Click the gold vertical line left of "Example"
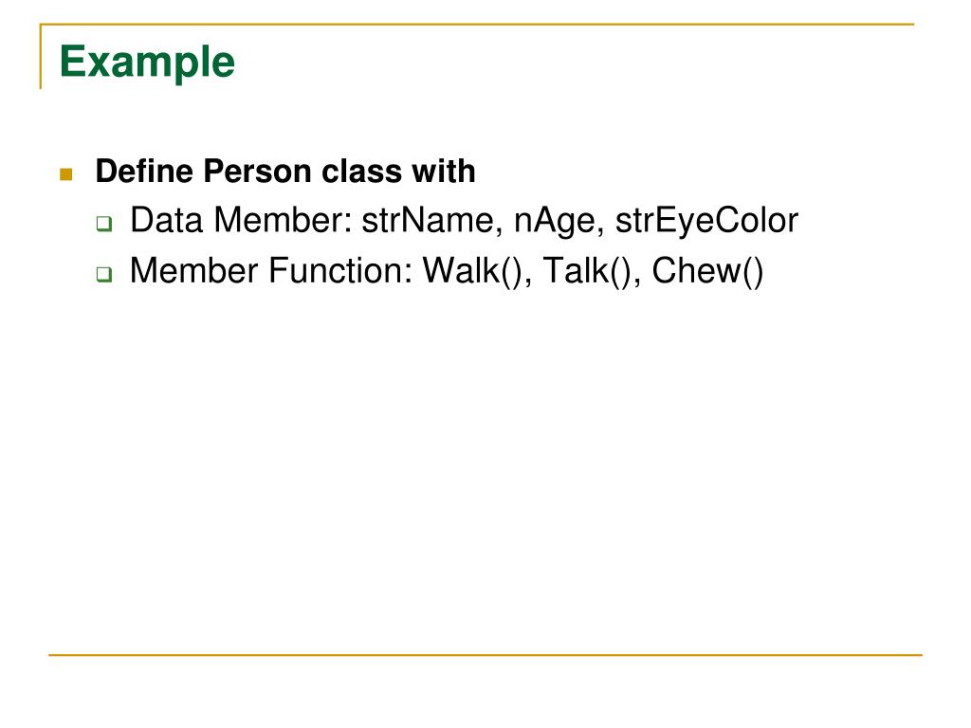Screen dimensions: 971x728 [x=41, y=56]
